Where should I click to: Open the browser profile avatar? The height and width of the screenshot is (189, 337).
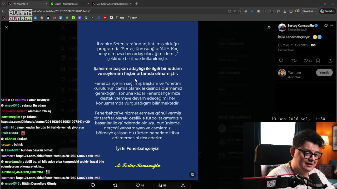point(297,11)
